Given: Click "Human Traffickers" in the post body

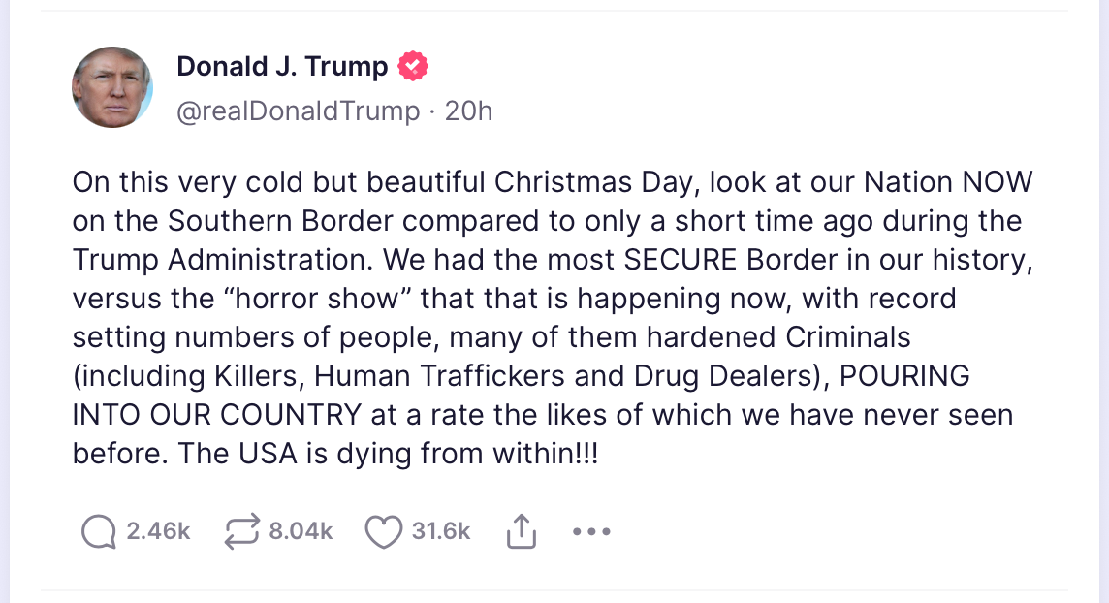Looking at the screenshot, I should (x=434, y=375).
